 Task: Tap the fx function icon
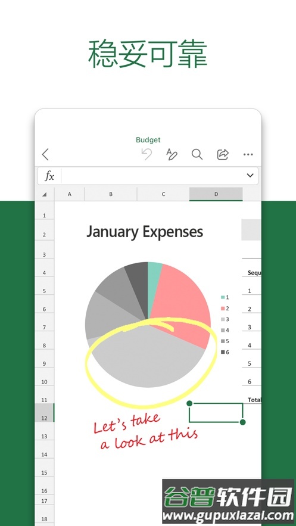[x=49, y=176]
